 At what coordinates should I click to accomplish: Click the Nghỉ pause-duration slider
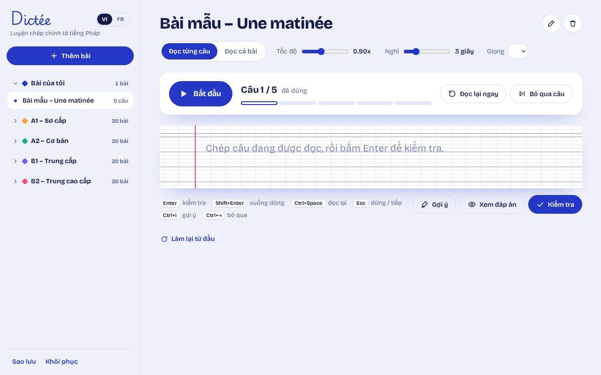point(427,52)
